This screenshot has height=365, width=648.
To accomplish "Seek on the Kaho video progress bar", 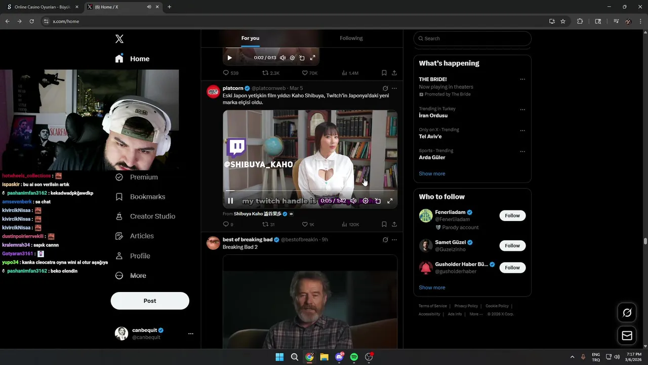I will tap(310, 191).
